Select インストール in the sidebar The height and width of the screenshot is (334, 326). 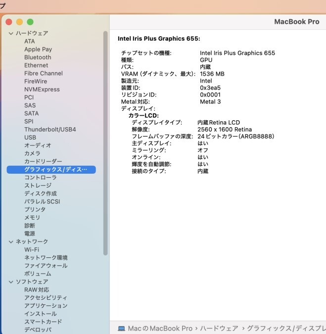[41, 314]
